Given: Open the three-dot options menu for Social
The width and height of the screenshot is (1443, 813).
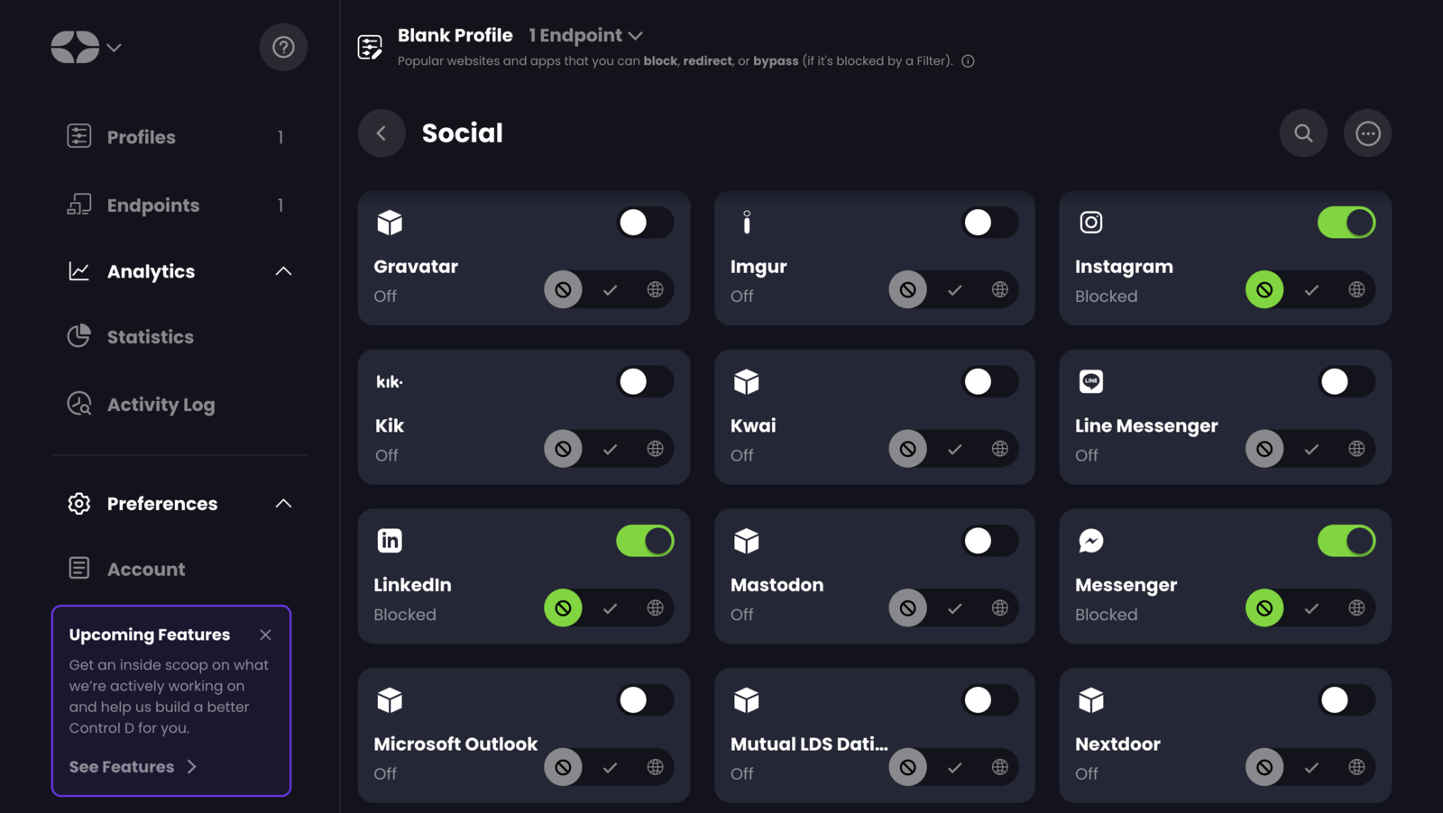Looking at the screenshot, I should pos(1367,132).
